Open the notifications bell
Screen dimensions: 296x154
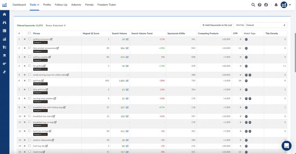276,5
